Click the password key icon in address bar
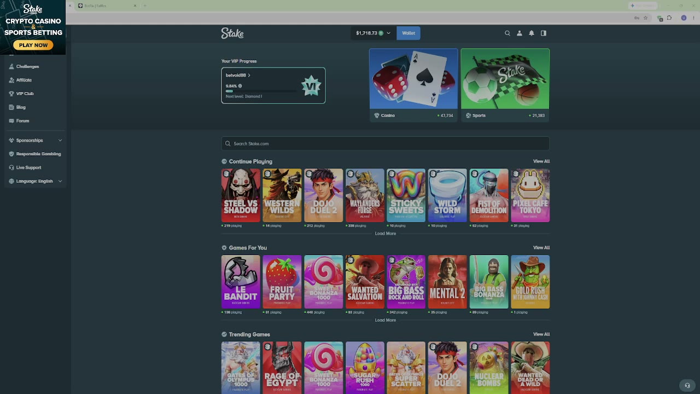700x394 pixels. click(637, 18)
